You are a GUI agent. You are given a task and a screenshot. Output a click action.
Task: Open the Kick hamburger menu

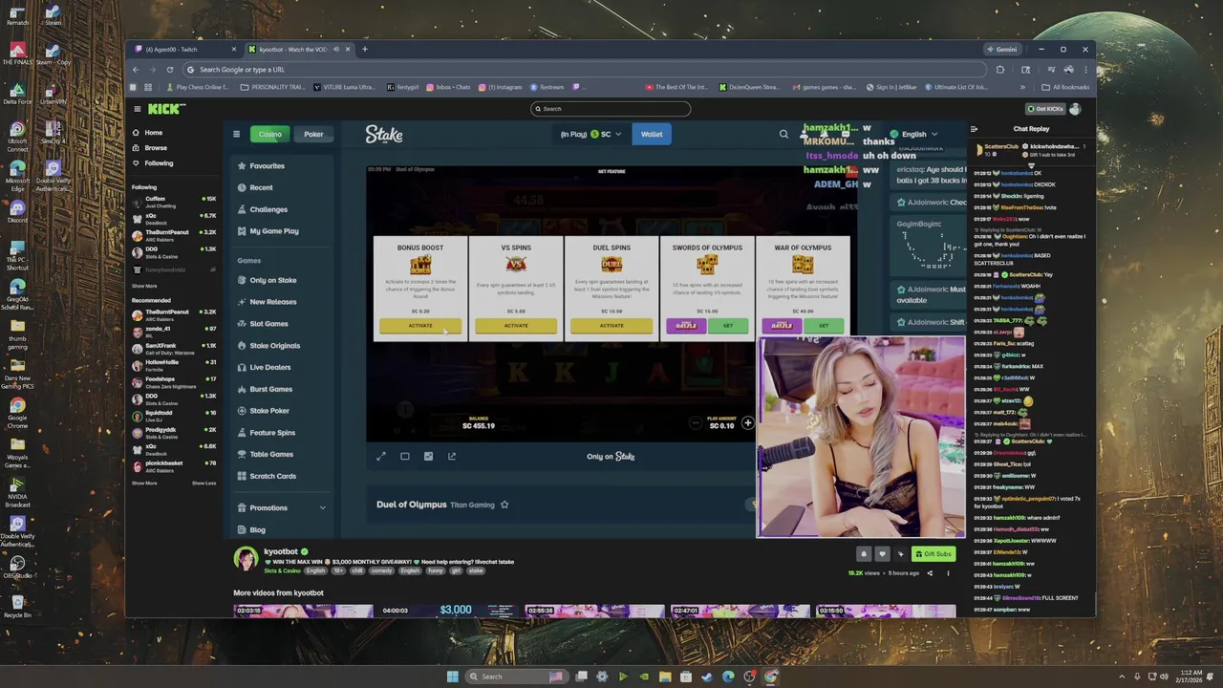tap(137, 109)
